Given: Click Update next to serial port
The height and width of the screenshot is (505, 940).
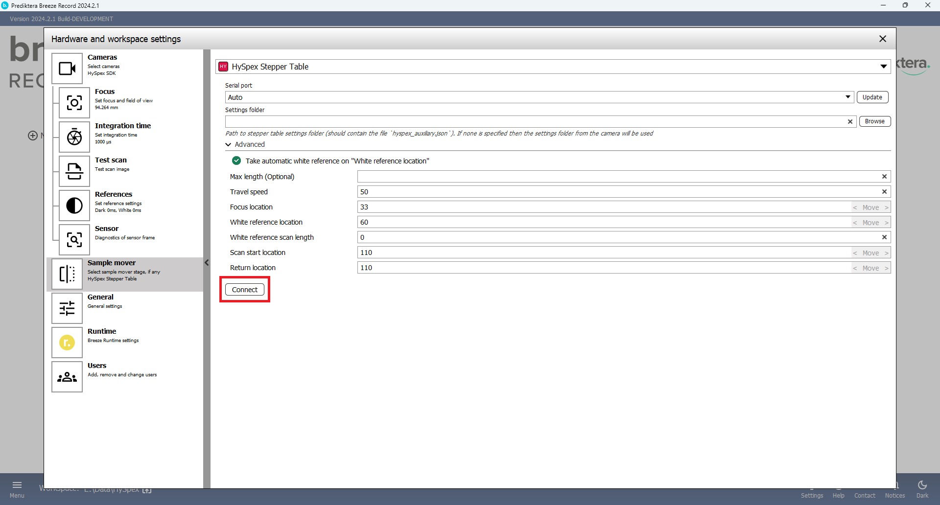Looking at the screenshot, I should click(872, 97).
